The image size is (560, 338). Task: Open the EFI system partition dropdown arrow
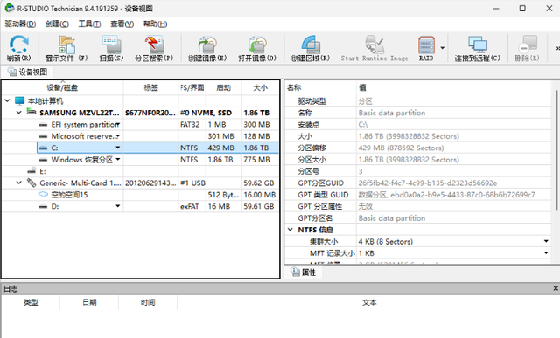coord(118,124)
